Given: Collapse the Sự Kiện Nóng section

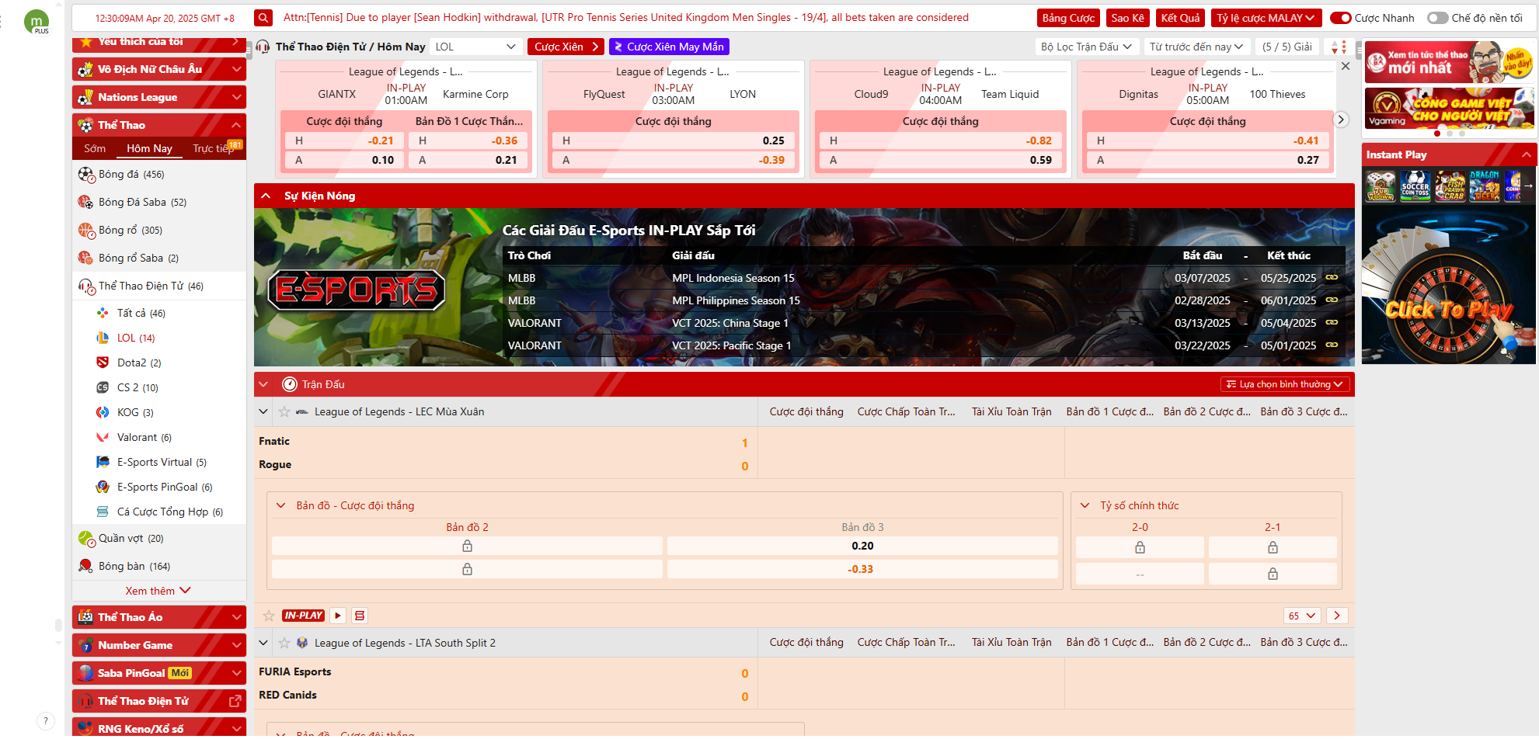Looking at the screenshot, I should coord(266,196).
